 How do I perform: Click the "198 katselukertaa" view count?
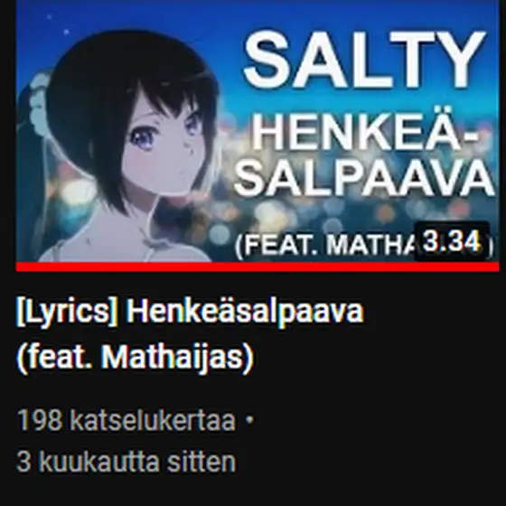(x=126, y=420)
